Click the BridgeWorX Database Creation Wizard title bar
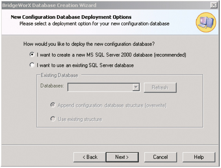Viewport: 221px width, 168px height. (x=106, y=5)
